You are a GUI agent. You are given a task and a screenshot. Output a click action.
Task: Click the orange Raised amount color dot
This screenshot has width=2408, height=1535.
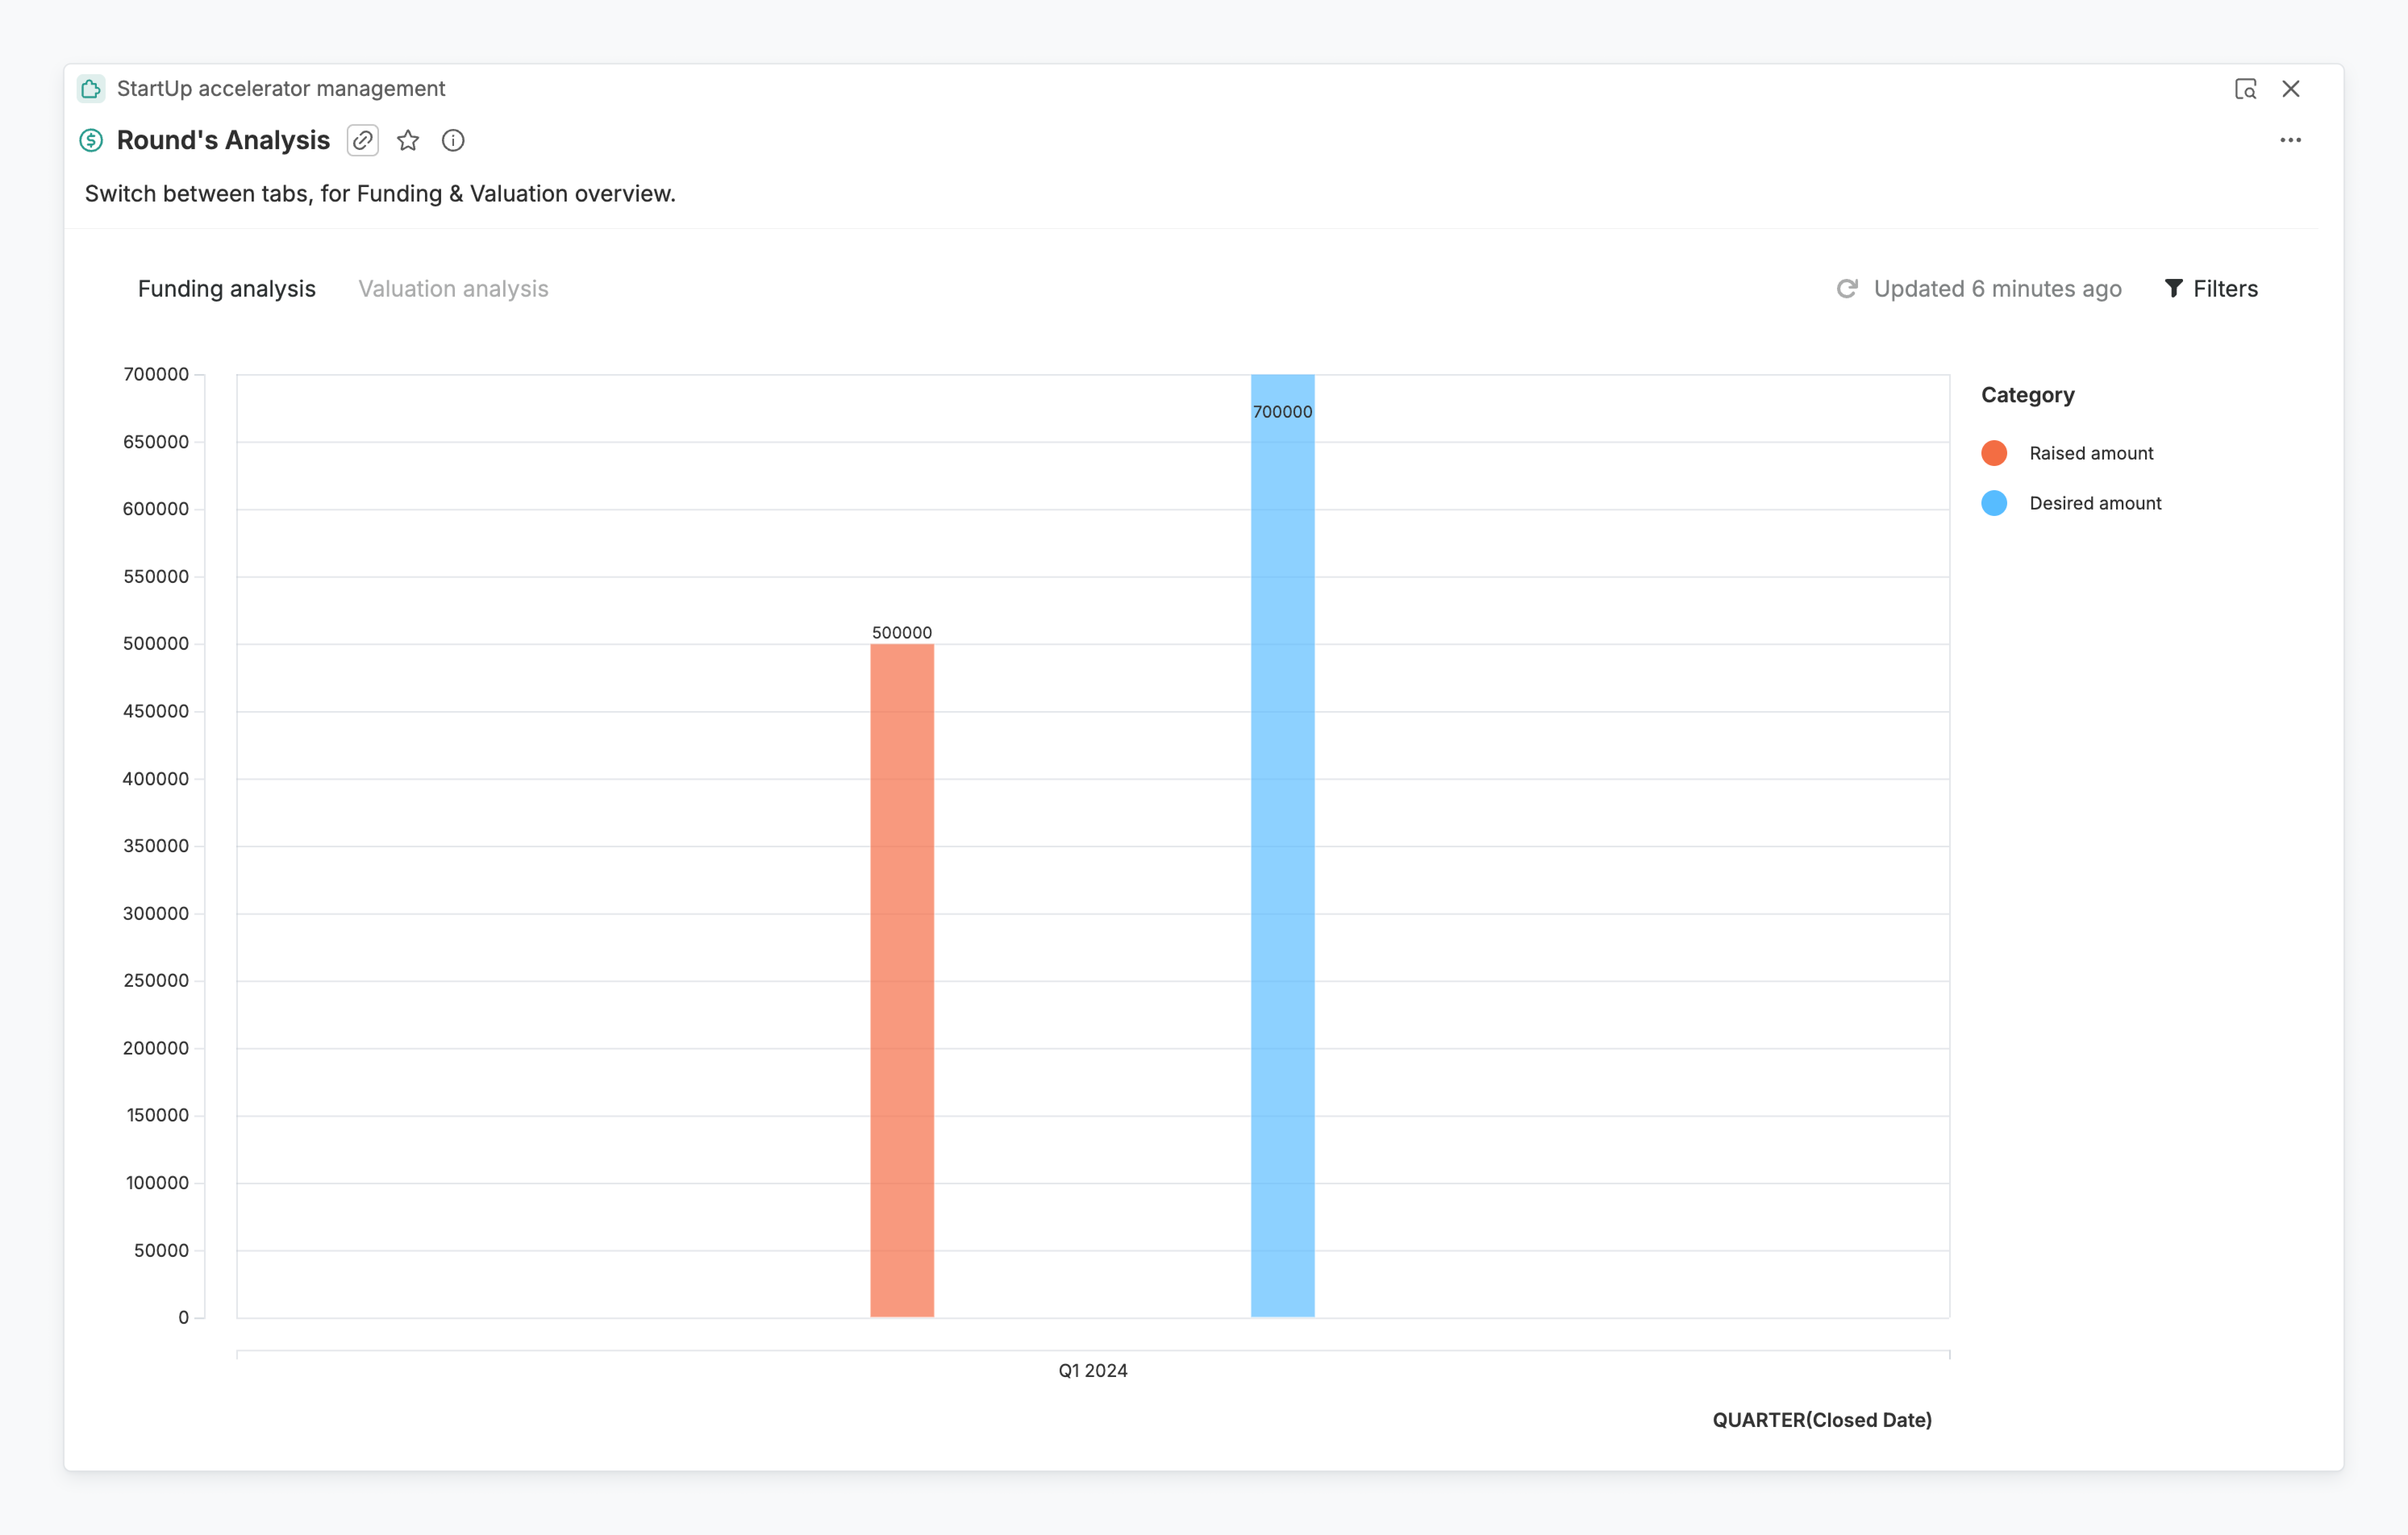click(x=1994, y=453)
